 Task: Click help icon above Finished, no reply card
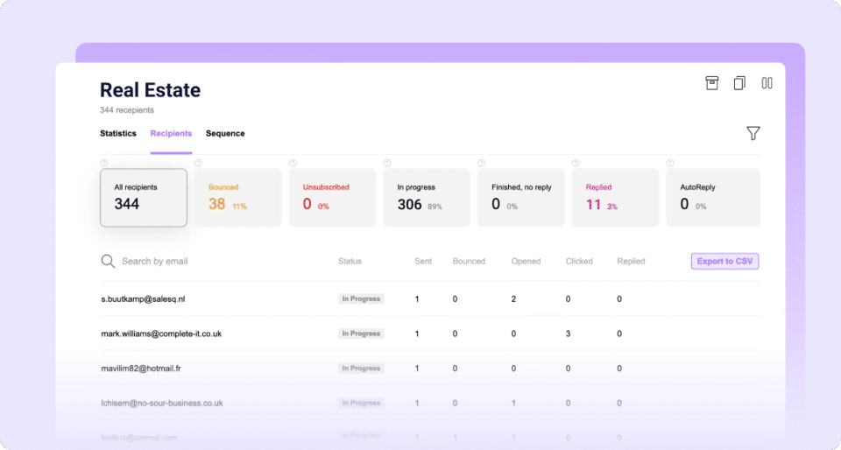[x=481, y=163]
